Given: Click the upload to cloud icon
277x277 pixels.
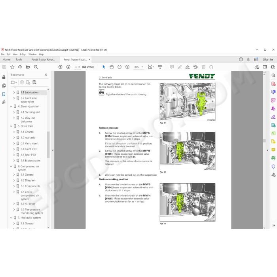Looking at the screenshot, I should pos(20,67).
